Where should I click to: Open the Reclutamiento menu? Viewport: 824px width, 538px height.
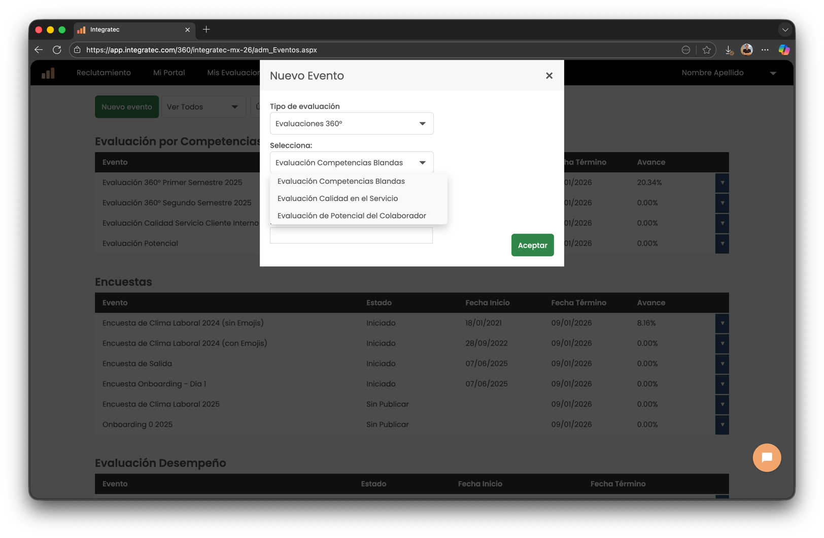pos(104,73)
